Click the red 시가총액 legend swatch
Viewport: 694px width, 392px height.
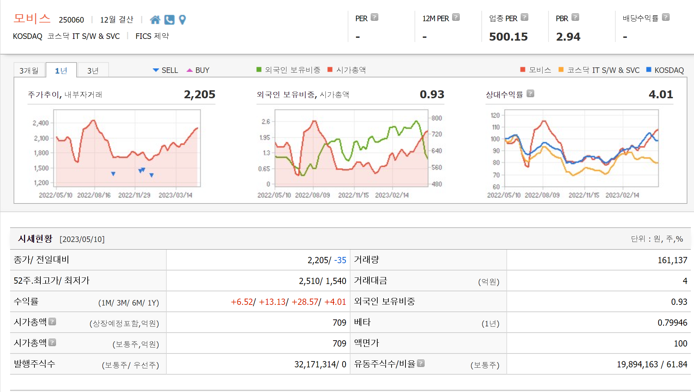tap(330, 70)
